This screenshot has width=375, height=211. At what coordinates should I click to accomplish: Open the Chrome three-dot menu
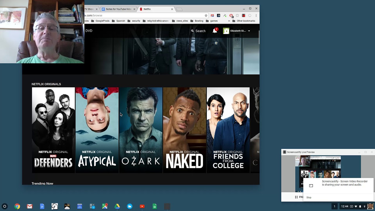point(256,16)
